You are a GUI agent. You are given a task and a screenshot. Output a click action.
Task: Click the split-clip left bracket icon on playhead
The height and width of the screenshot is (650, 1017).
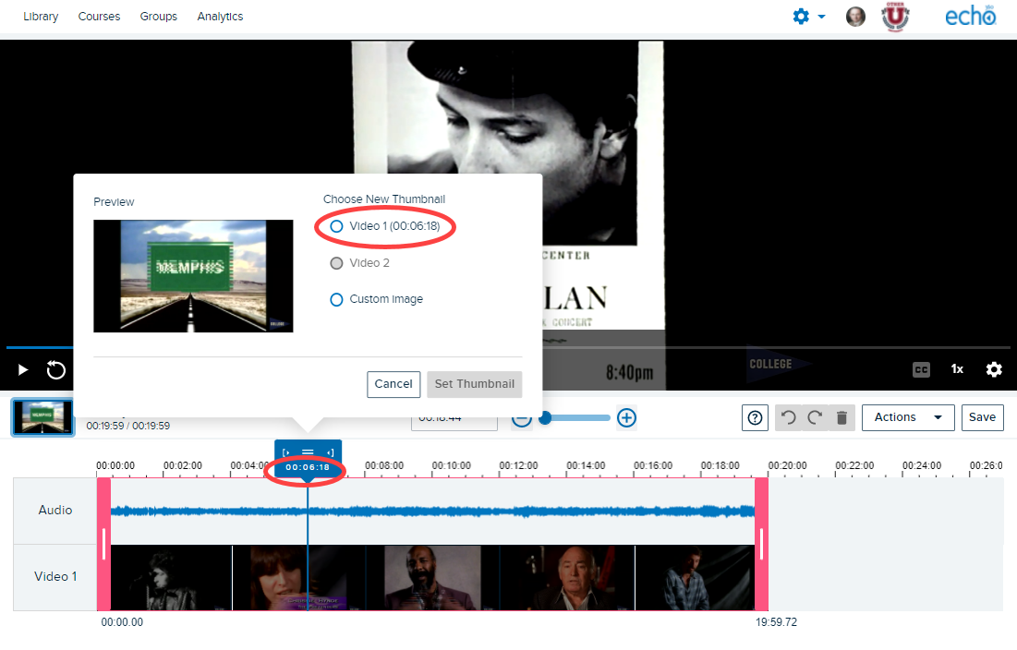tap(285, 452)
